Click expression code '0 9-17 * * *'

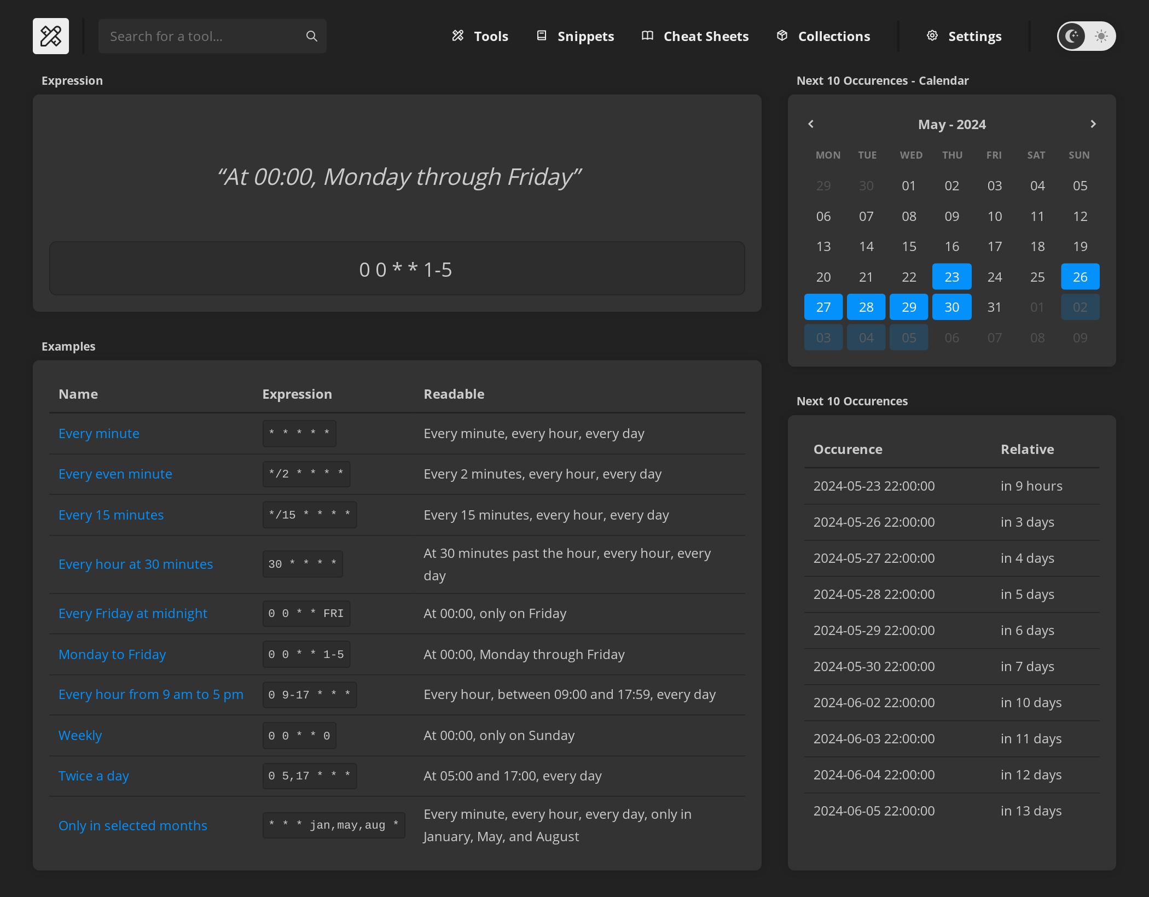(310, 695)
